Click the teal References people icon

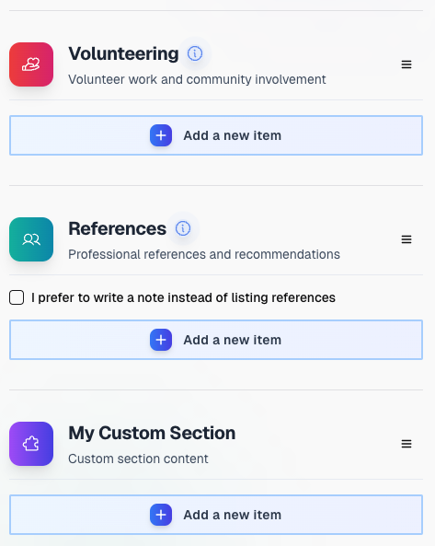click(31, 239)
